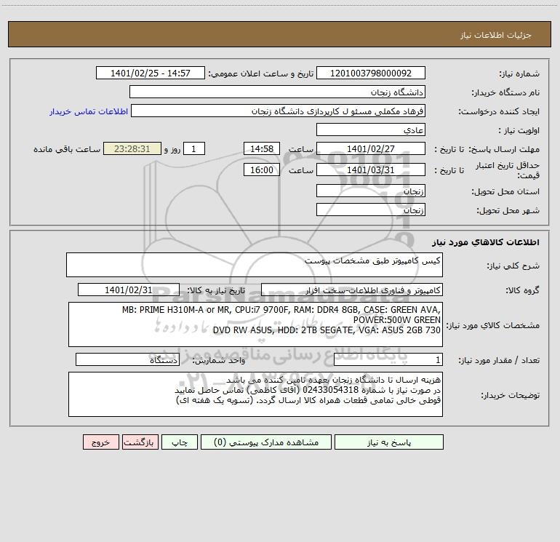
Task: Click the text ساعت باقی مانده
Action: (67, 149)
